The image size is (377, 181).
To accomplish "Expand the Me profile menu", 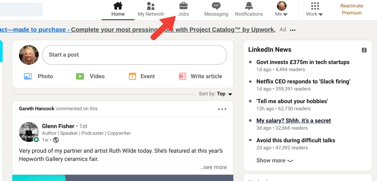I will 281,9.
